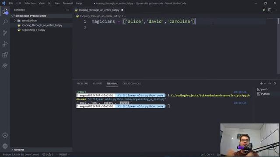
Task: Open the Live Share view icon
Action: pos(5,66)
